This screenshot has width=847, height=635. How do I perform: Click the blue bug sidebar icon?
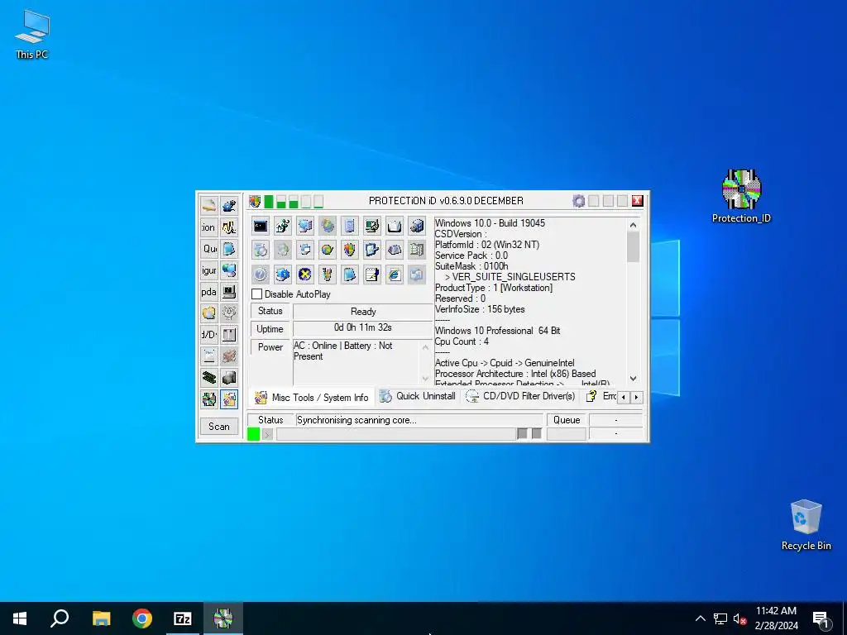point(229,205)
